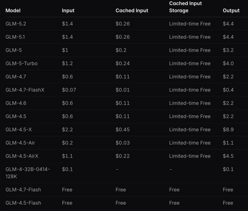Select the GLM-5.2 model name
Image resolution: width=248 pixels, height=211 pixels.
[x=16, y=24]
